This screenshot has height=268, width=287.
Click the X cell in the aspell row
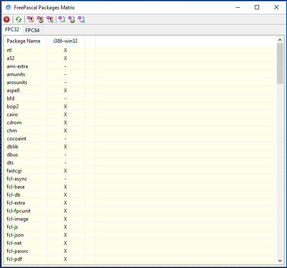[x=65, y=90]
